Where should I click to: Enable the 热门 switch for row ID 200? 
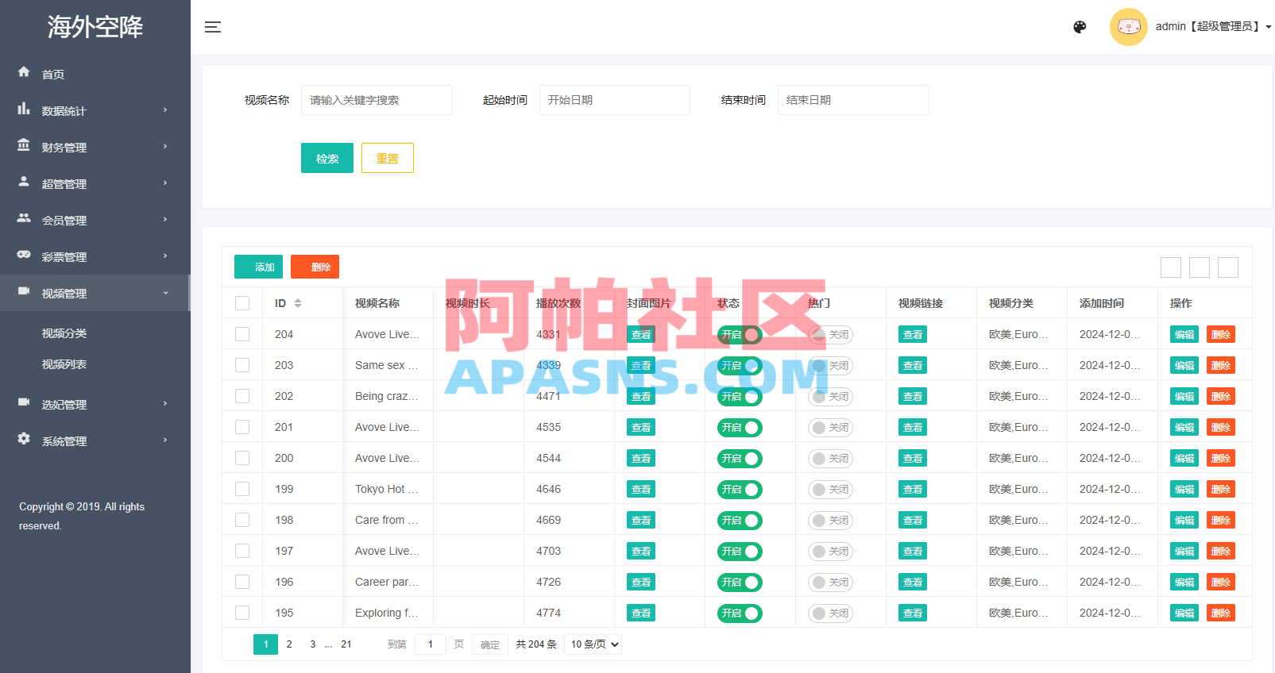pyautogui.click(x=830, y=459)
